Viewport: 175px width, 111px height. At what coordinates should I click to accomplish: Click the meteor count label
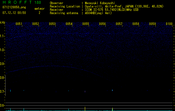click(x=39, y=9)
